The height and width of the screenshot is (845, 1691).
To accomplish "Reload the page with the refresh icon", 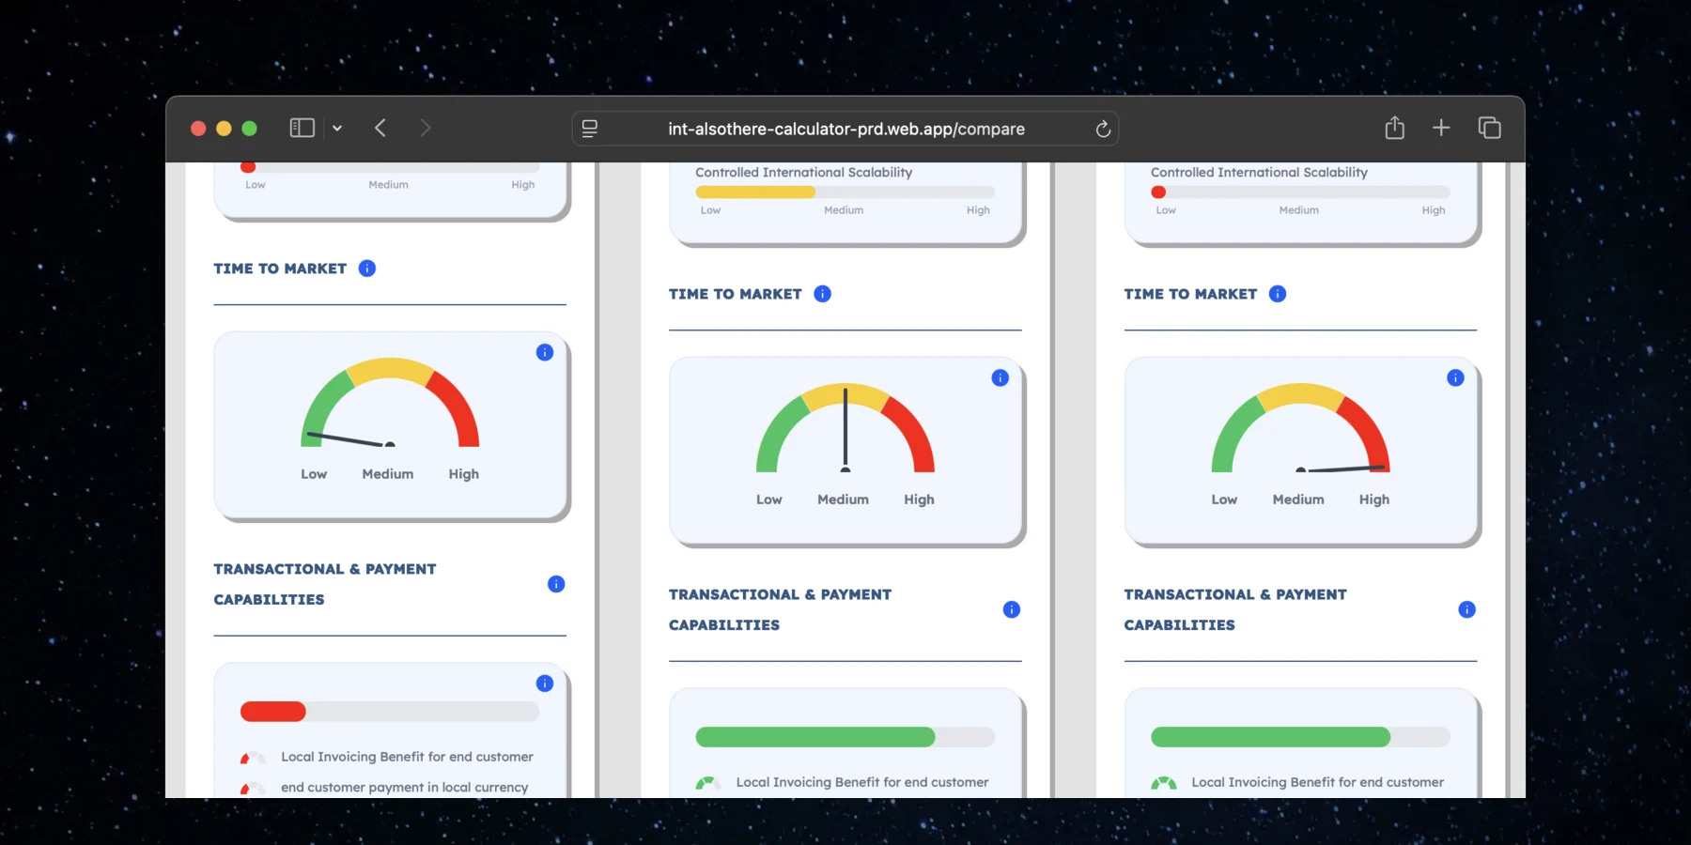I will point(1103,129).
